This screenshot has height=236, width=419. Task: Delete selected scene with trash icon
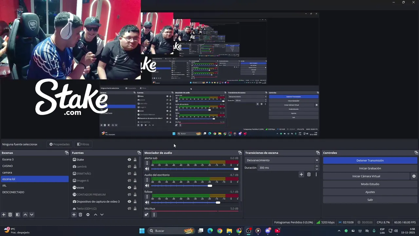tap(10, 215)
